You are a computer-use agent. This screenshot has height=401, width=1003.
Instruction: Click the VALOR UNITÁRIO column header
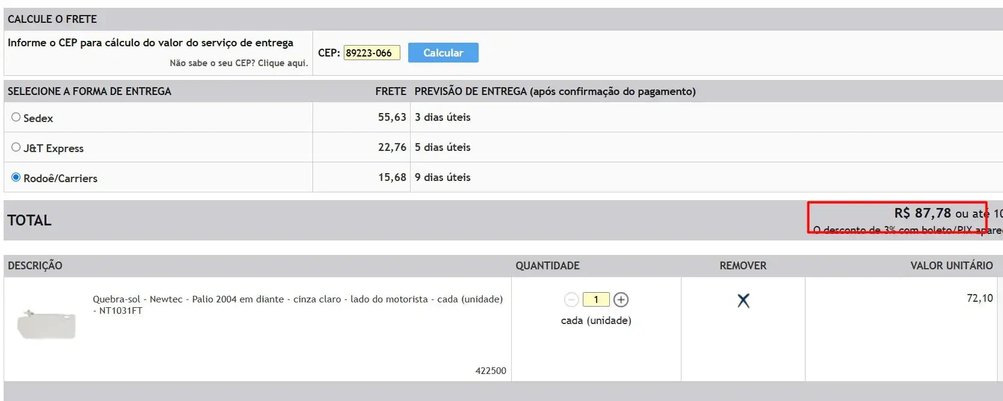click(x=951, y=266)
